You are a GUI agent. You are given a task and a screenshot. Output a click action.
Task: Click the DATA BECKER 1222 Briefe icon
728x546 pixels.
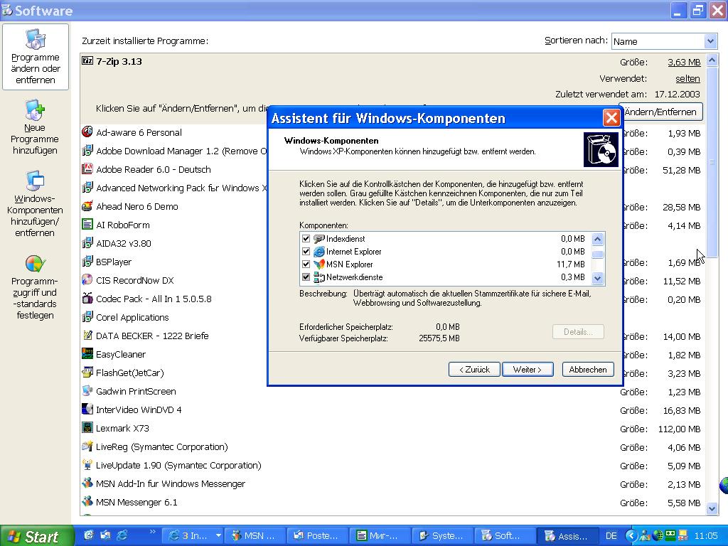click(x=87, y=336)
